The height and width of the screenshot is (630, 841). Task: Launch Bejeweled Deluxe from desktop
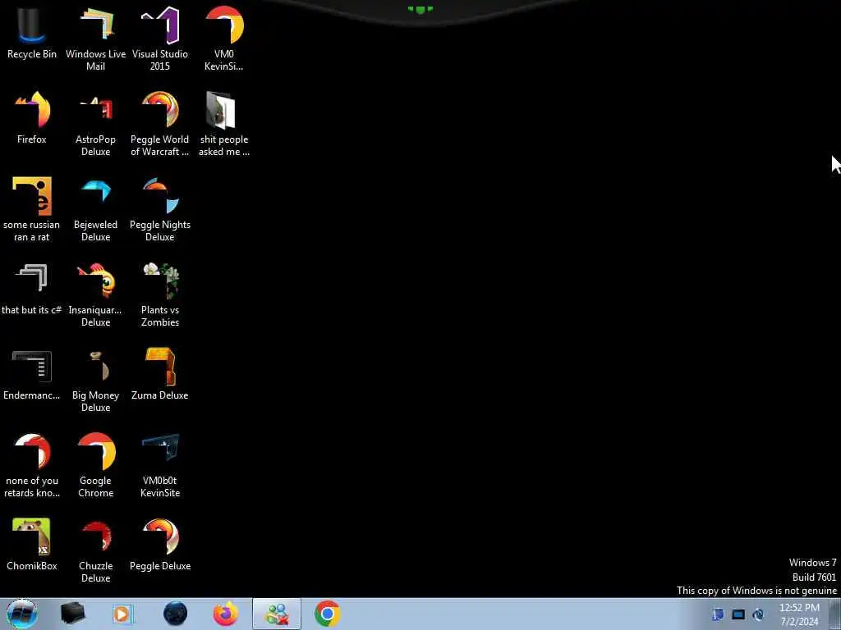95,209
